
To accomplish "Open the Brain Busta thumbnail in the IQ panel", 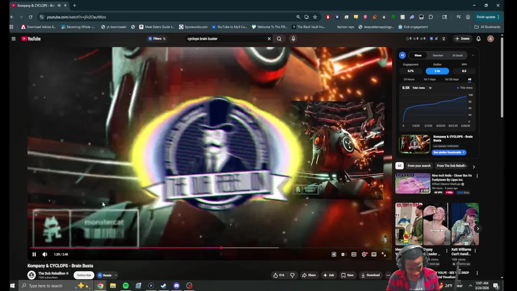I will (414, 144).
